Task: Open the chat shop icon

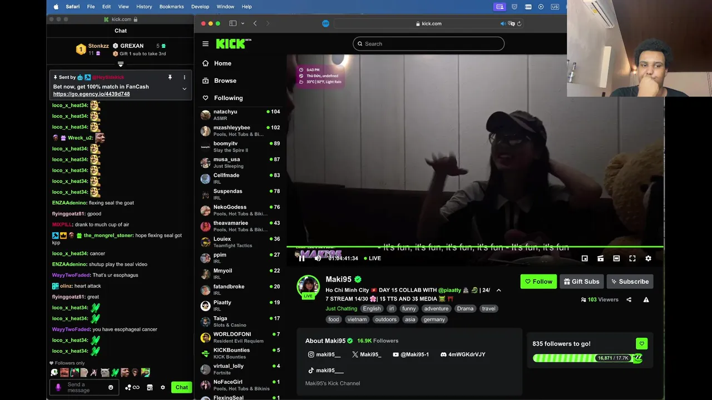Action: tap(150, 387)
